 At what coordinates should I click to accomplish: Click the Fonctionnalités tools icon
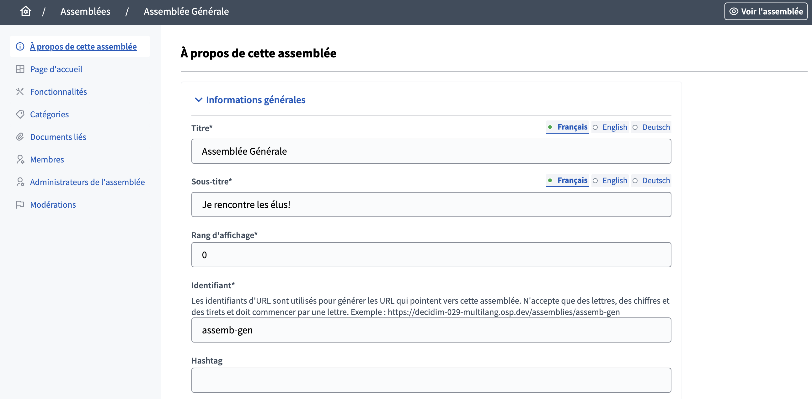click(20, 92)
